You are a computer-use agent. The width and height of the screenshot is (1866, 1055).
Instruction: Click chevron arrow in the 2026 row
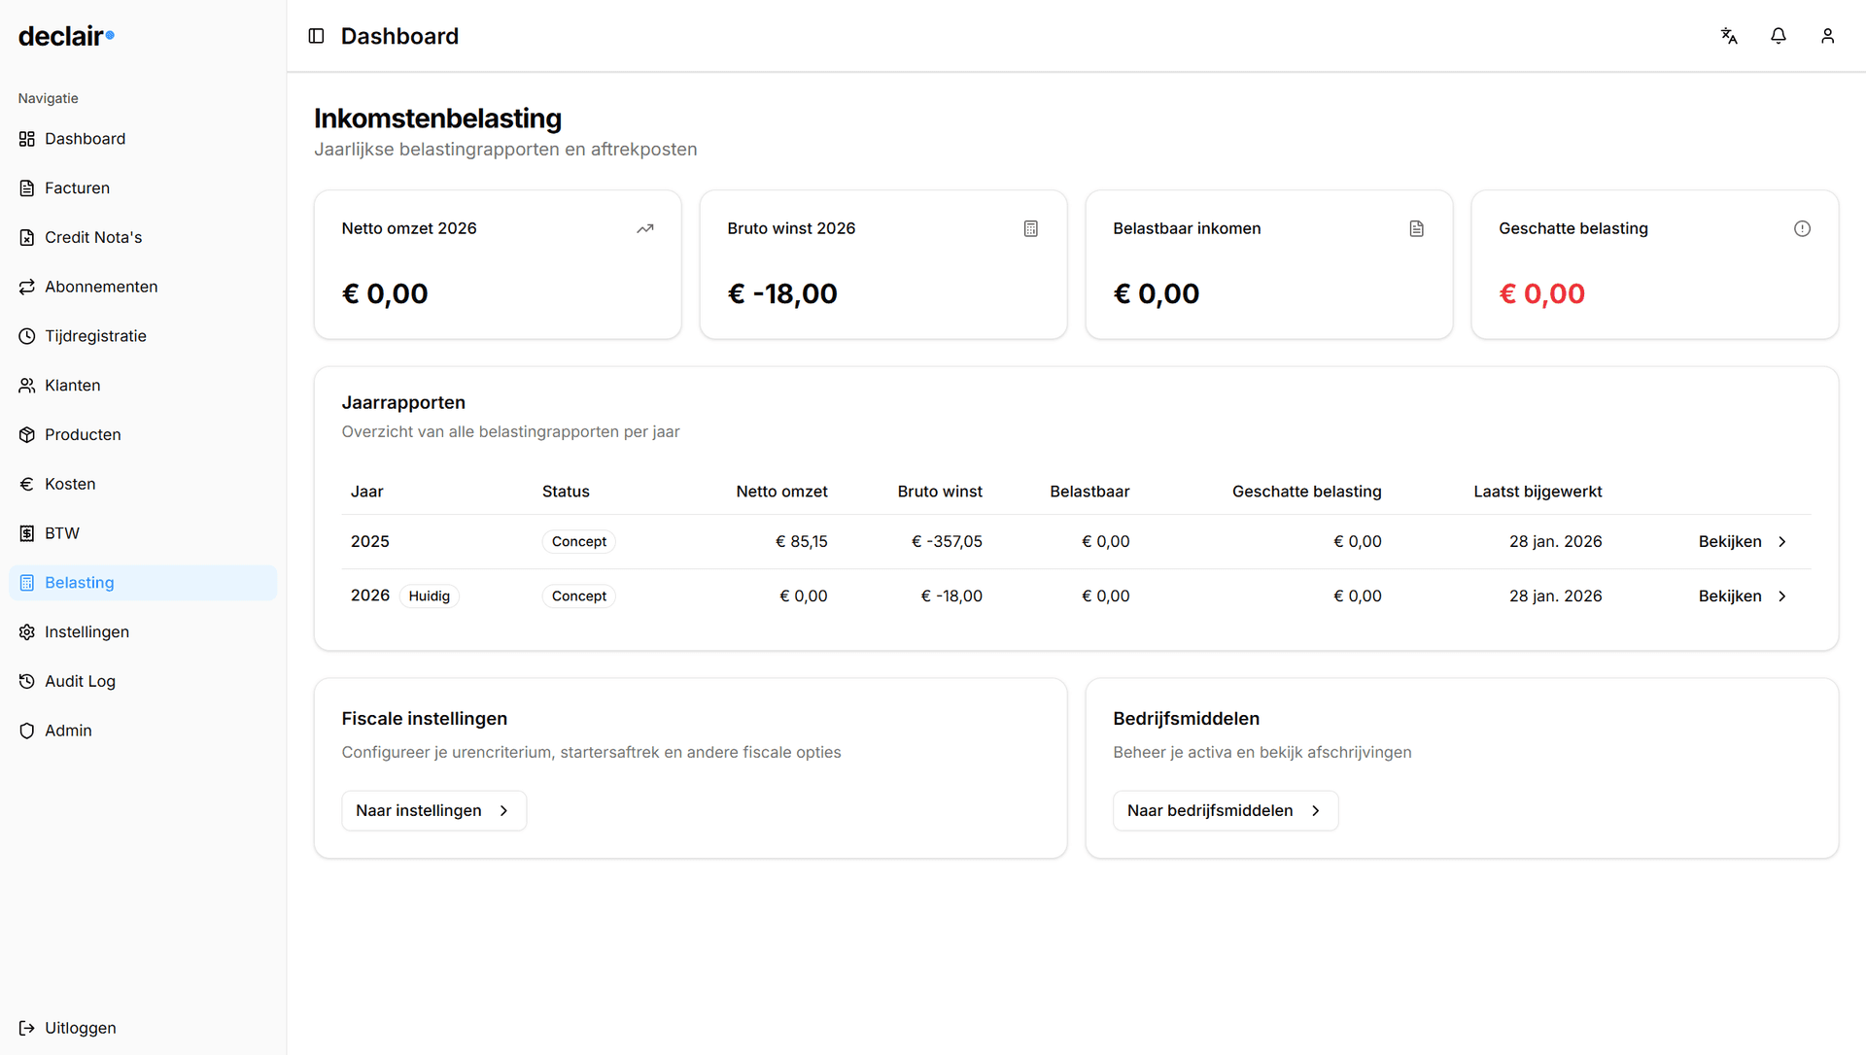(x=1782, y=596)
